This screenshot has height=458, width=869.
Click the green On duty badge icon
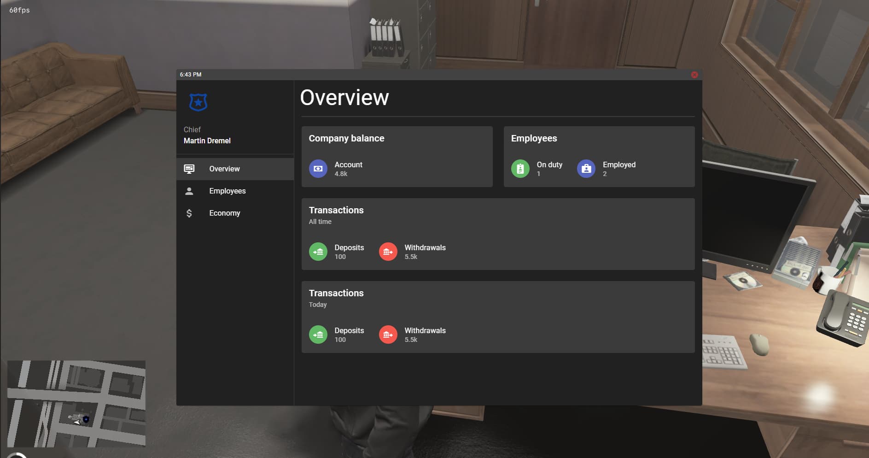520,169
